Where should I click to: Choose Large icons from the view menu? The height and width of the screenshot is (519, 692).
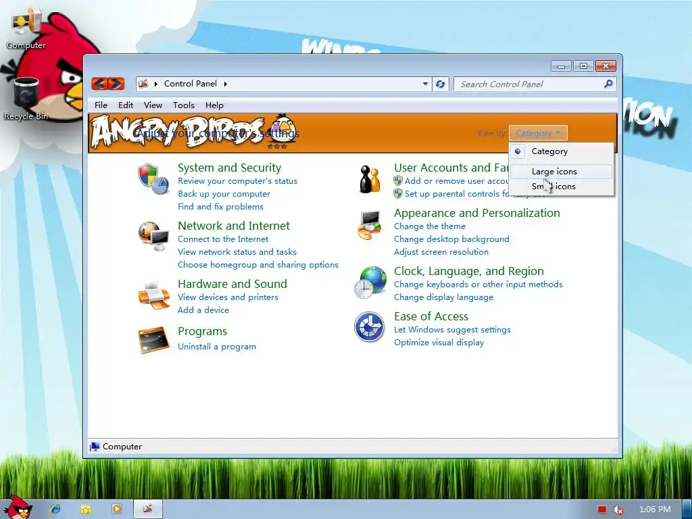tap(562, 171)
